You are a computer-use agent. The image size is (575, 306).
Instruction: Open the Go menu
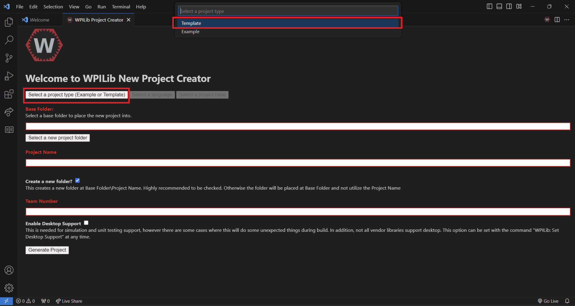click(88, 7)
